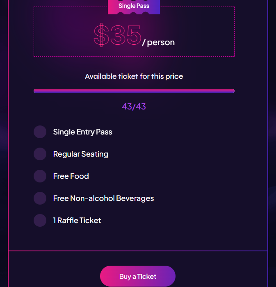Click the circle bullet next to 1 Raffle Ticket
This screenshot has height=287, width=276.
[x=40, y=221]
